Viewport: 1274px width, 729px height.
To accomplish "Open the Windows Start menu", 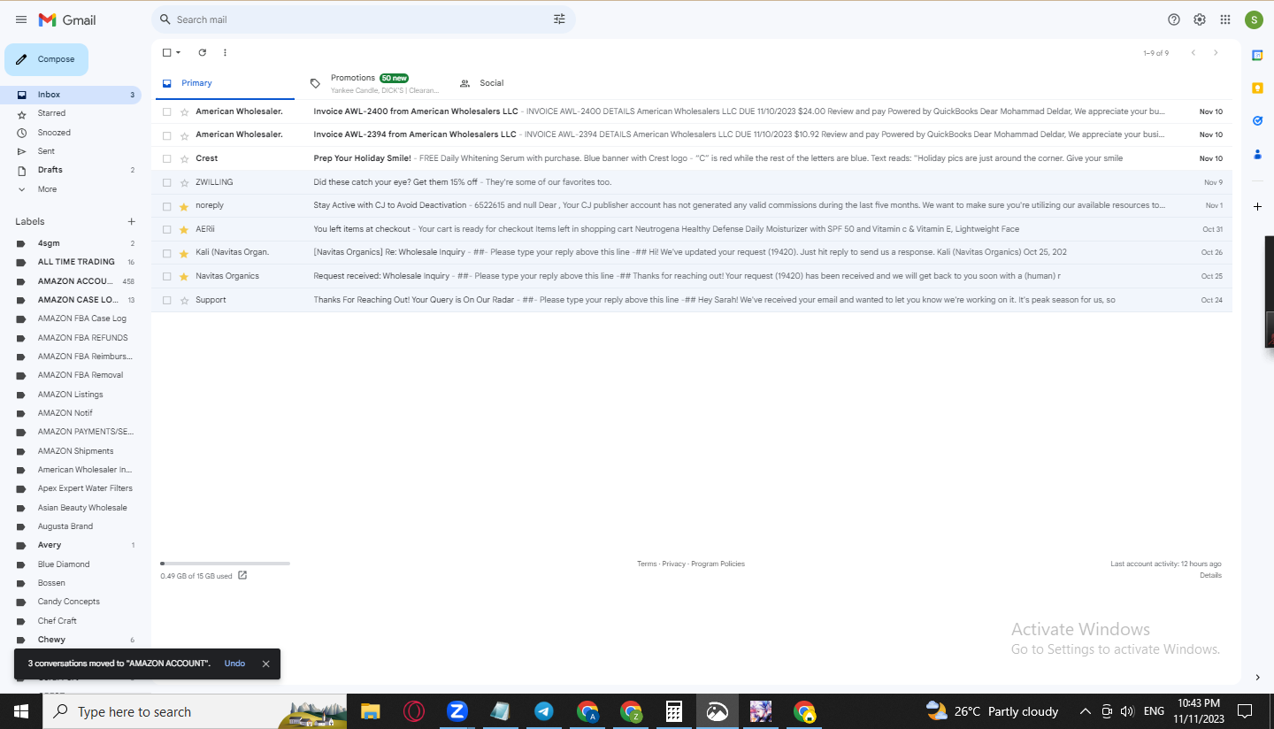I will 21,711.
